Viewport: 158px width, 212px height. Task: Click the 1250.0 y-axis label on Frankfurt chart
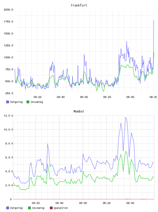pos(8,45)
